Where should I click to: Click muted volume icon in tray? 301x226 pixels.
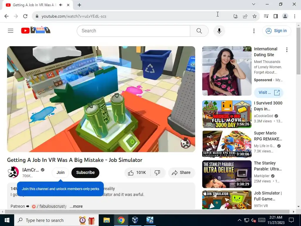[253, 220]
